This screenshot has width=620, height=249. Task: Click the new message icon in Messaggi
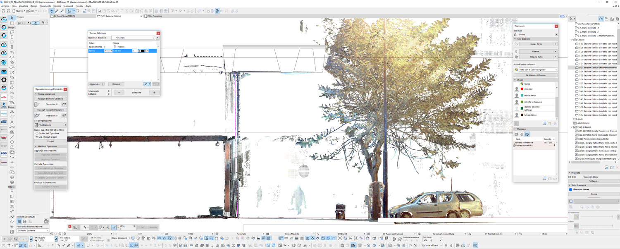pos(516,134)
